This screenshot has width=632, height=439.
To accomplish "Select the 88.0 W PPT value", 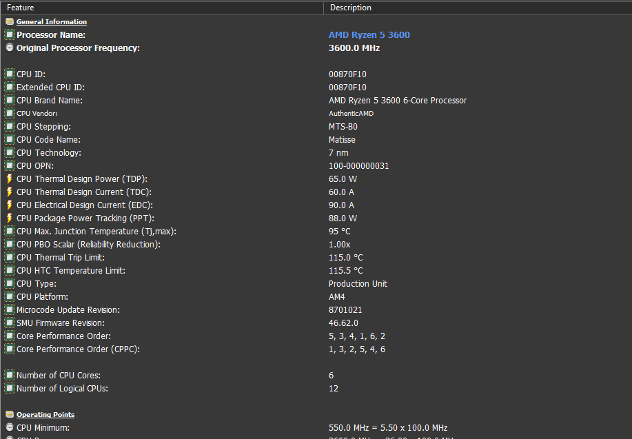I will [x=343, y=218].
